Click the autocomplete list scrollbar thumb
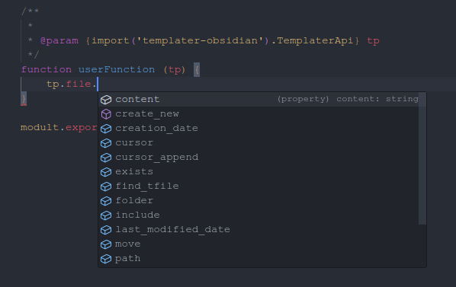This screenshot has height=287, width=456. pyautogui.click(x=422, y=158)
